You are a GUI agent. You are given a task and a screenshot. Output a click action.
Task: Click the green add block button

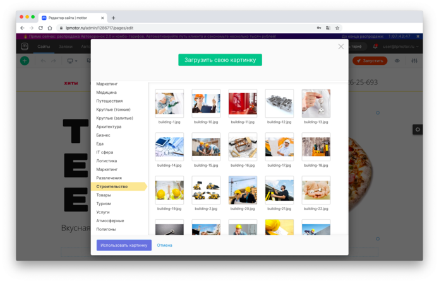coord(25,60)
